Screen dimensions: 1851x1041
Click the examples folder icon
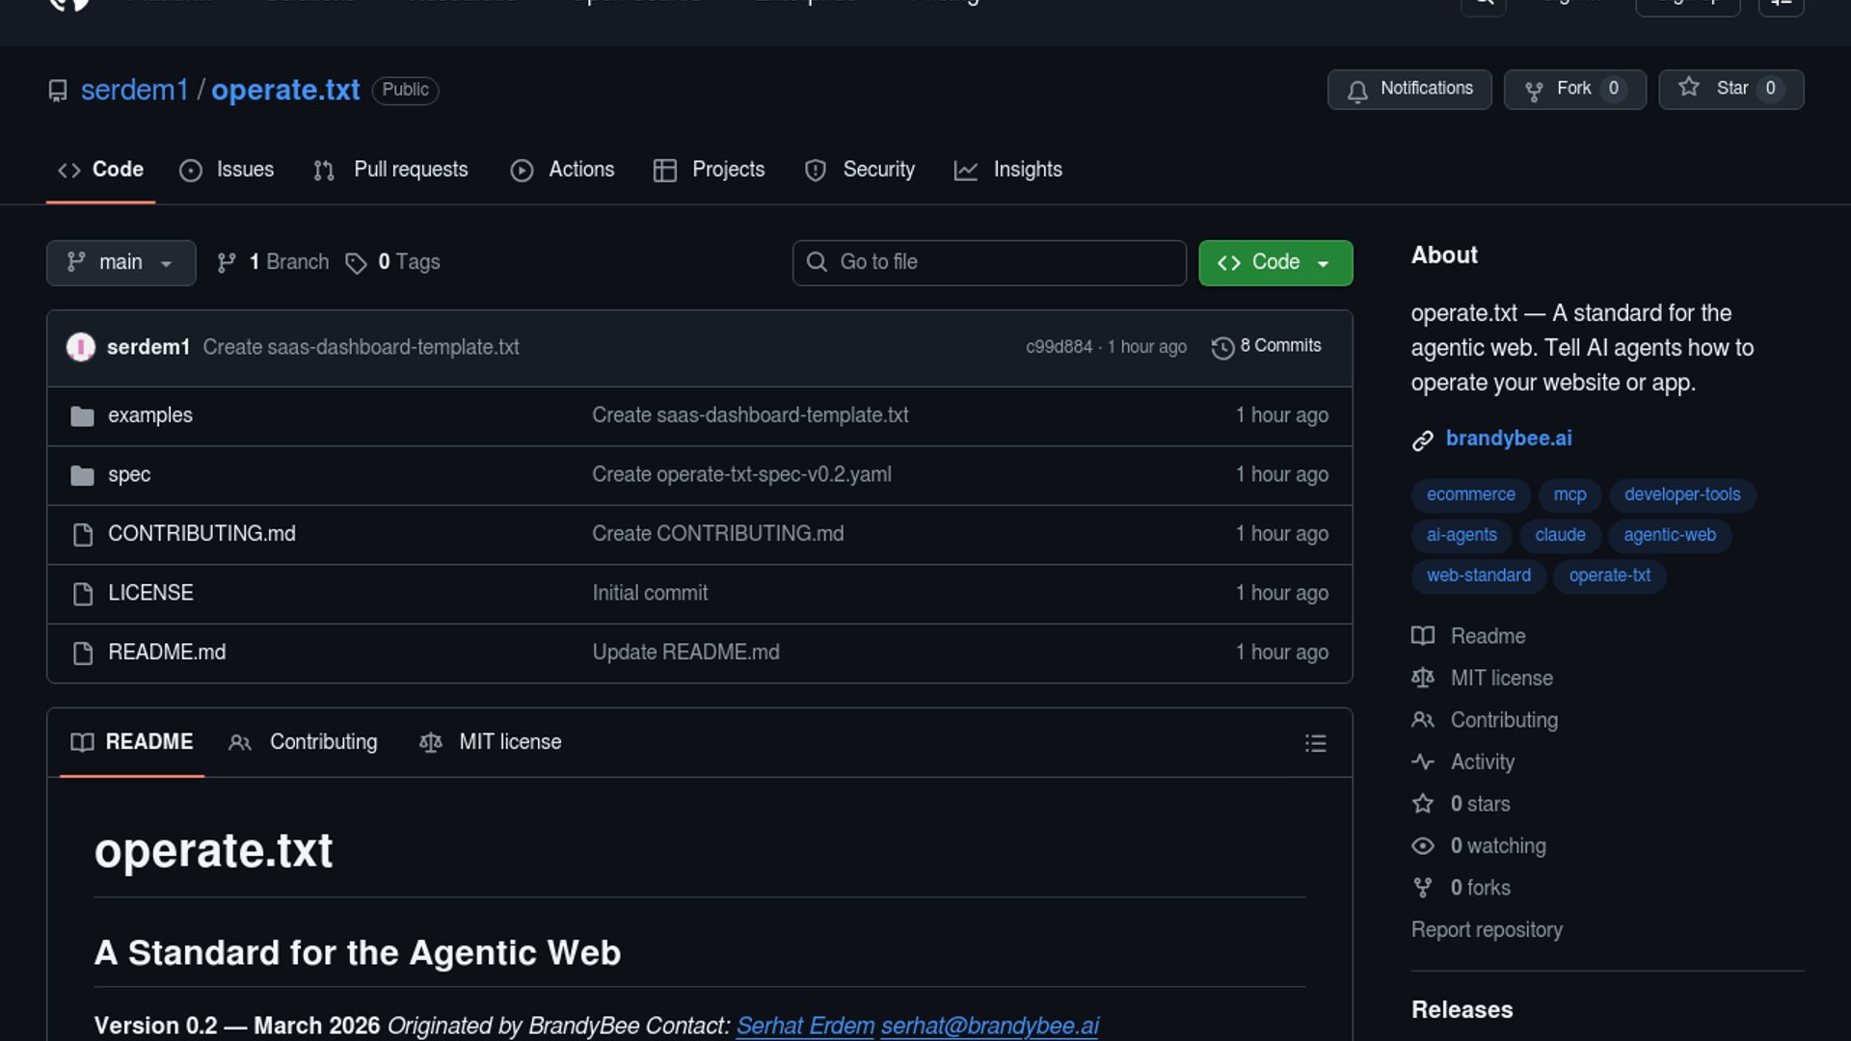click(82, 416)
